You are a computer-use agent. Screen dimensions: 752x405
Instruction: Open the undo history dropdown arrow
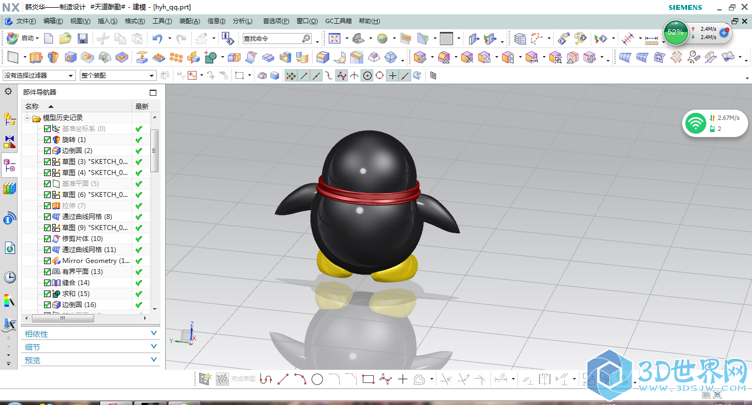[x=170, y=39]
